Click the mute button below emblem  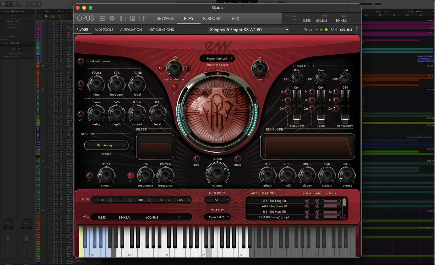(238, 158)
